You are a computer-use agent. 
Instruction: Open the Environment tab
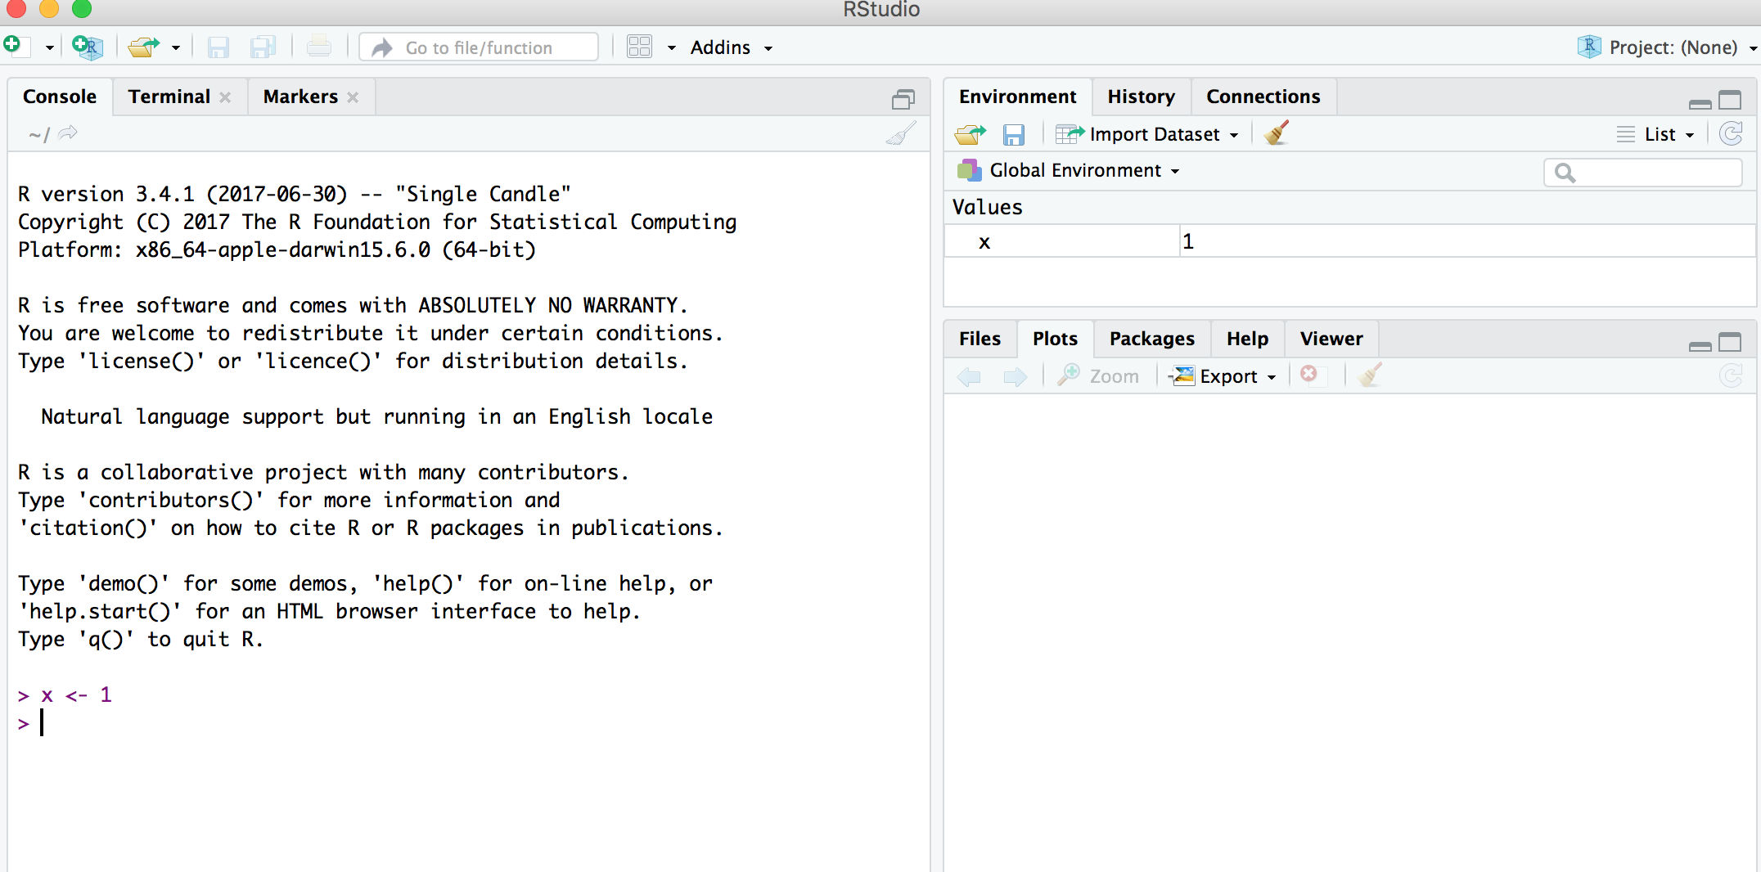pyautogui.click(x=1017, y=97)
